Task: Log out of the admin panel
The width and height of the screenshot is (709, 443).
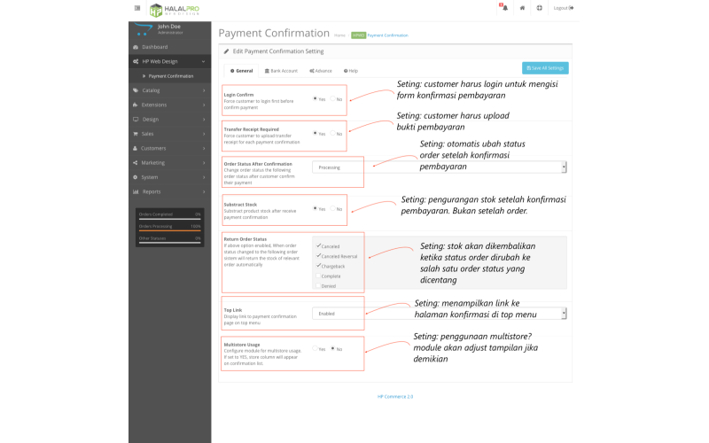Action: click(564, 8)
